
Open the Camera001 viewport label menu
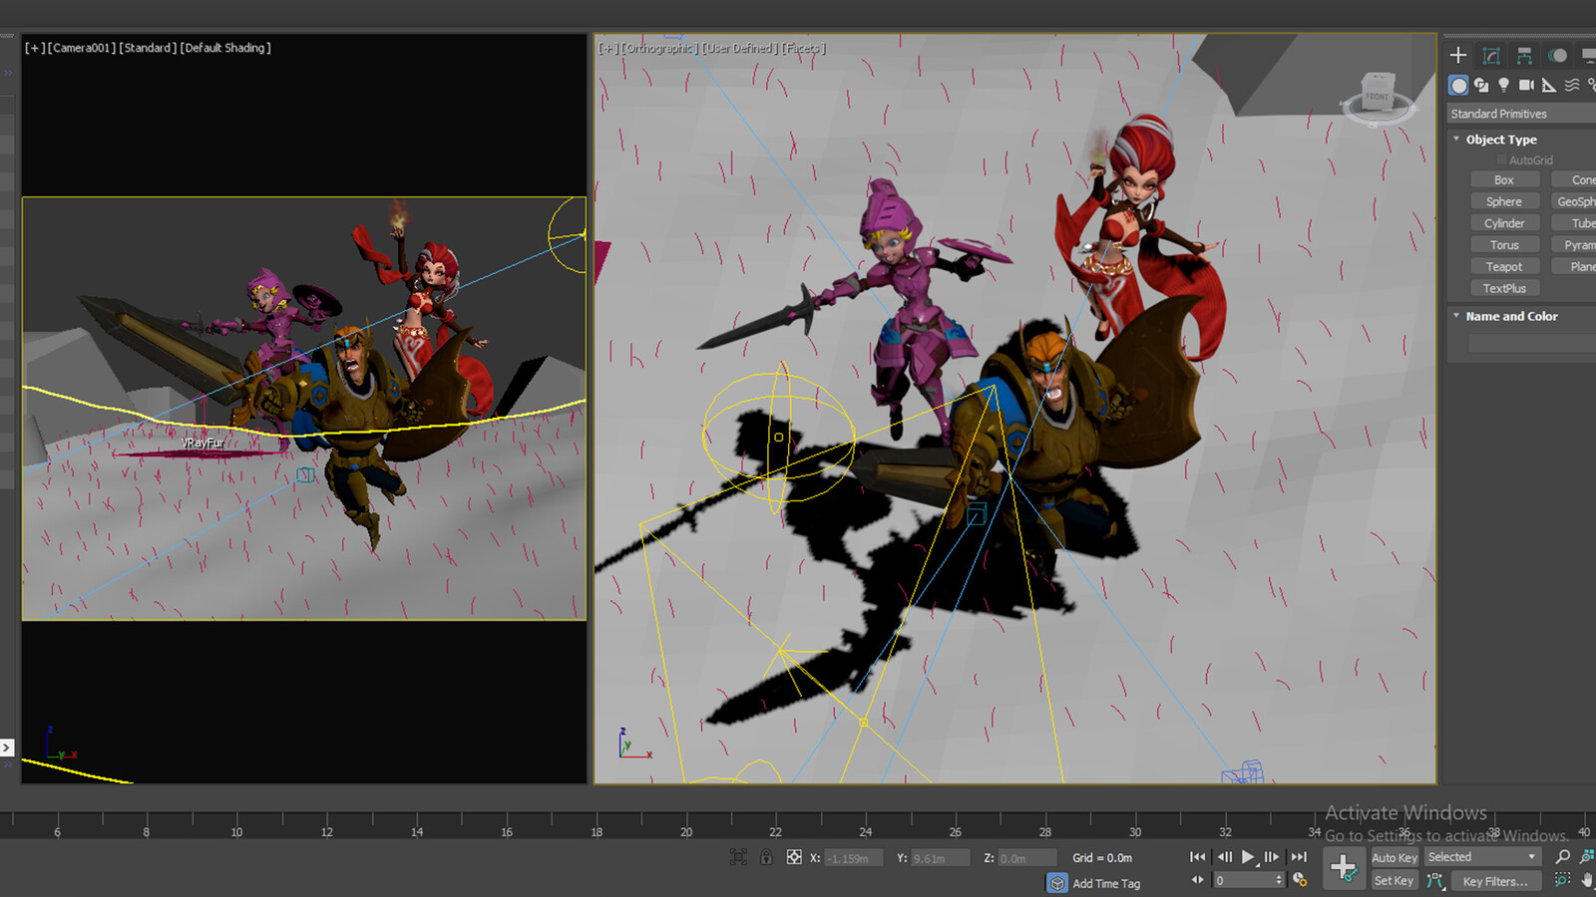(81, 48)
